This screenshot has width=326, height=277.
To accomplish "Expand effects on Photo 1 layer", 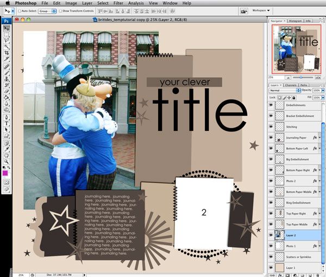I will point(320,246).
